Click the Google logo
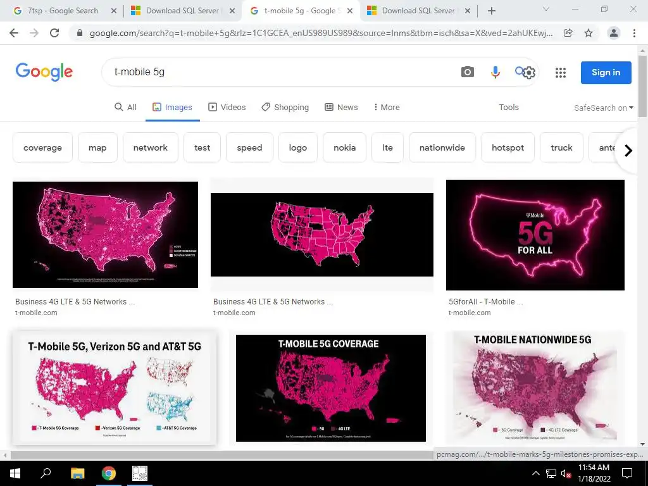 pyautogui.click(x=44, y=72)
